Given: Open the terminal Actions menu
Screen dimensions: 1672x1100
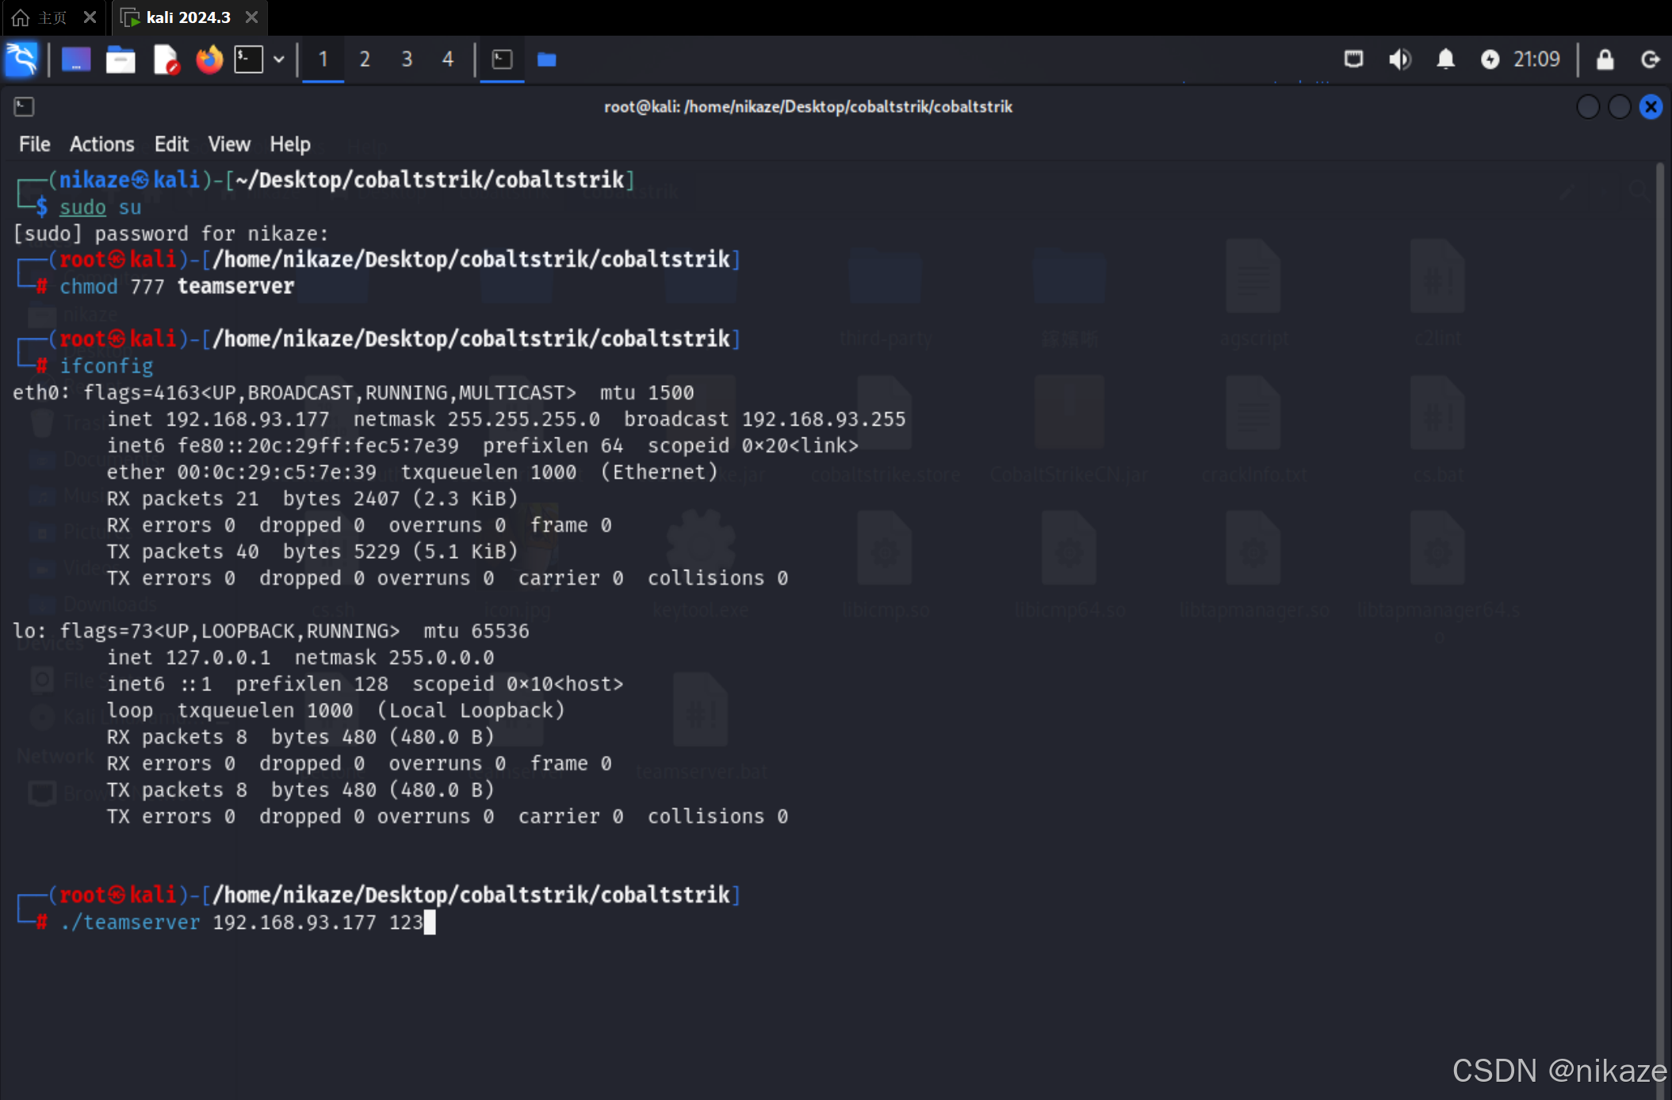Looking at the screenshot, I should 101,144.
